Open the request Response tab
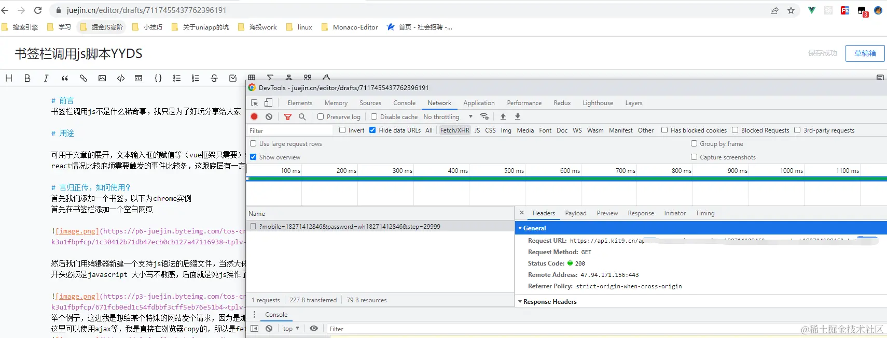887x338 pixels. [641, 213]
